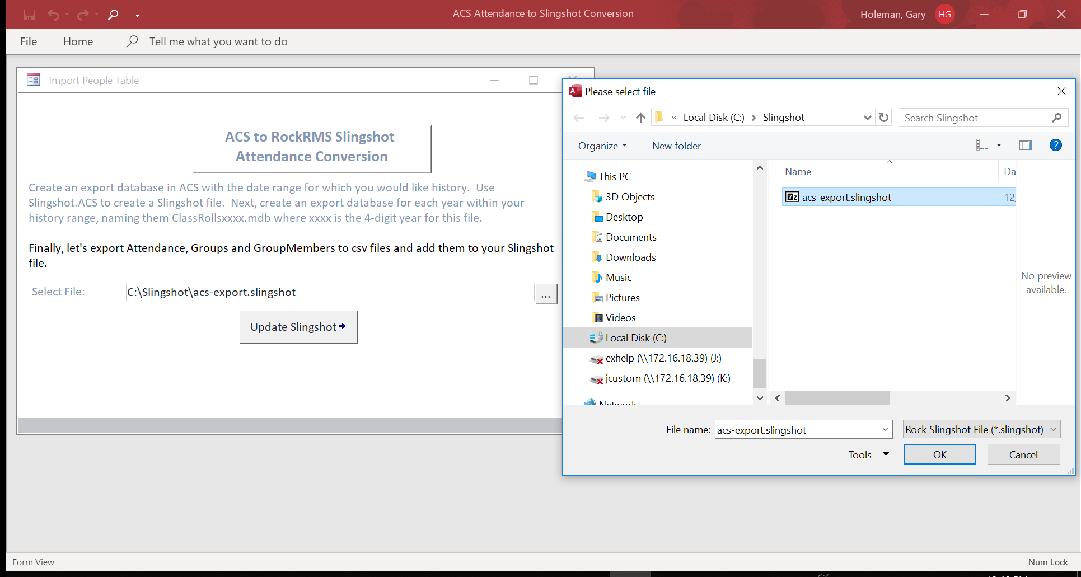Screen dimensions: 1081x577
Task: Click Local Disk (C:) in address bar
Action: tap(714, 118)
